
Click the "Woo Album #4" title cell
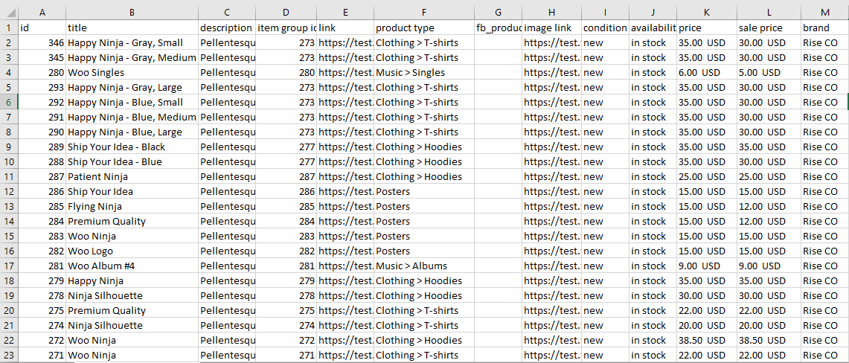pyautogui.click(x=132, y=266)
